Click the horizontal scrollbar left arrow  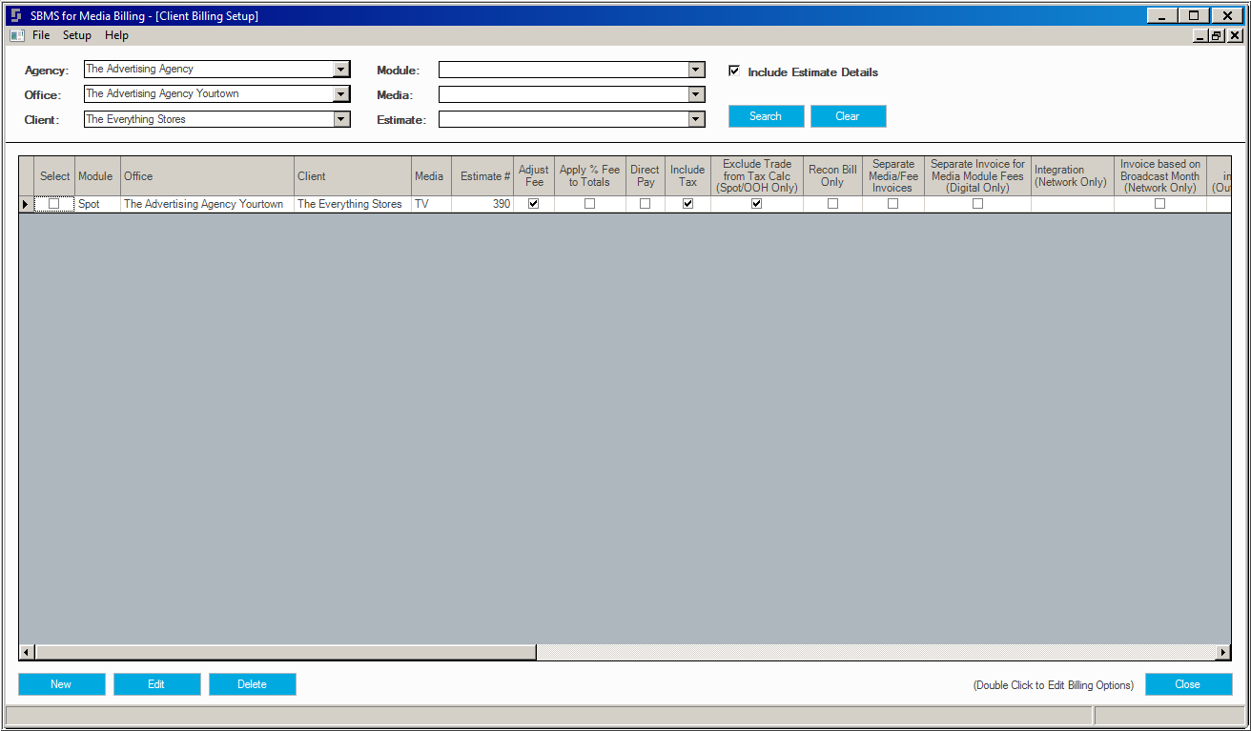(27, 652)
